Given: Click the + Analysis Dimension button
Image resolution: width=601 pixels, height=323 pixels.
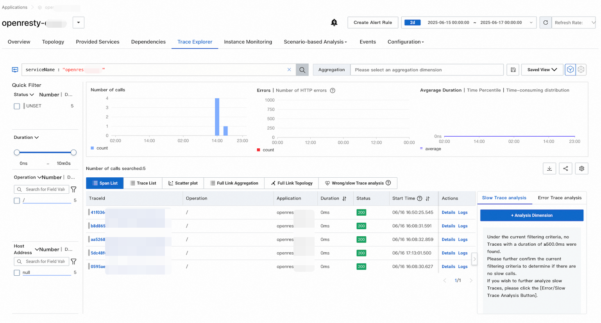Looking at the screenshot, I should (531, 216).
